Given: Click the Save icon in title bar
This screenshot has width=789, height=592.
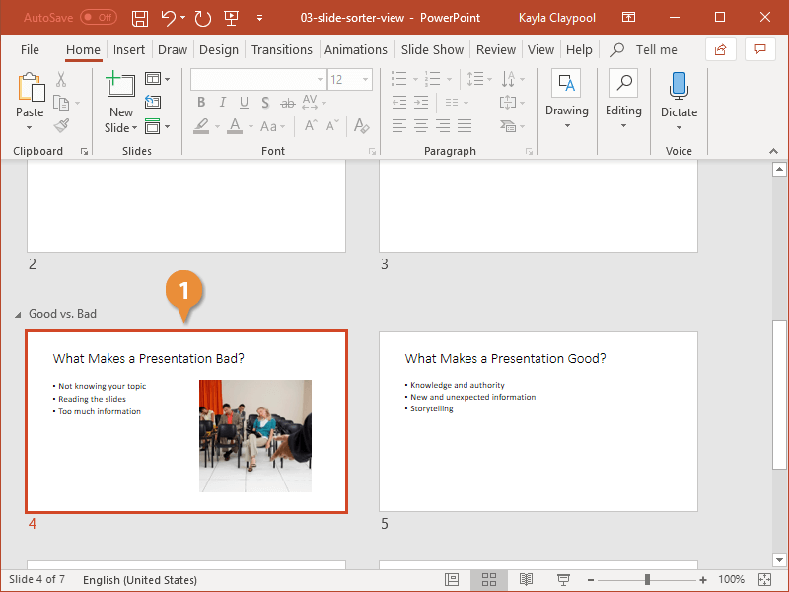Looking at the screenshot, I should (140, 18).
